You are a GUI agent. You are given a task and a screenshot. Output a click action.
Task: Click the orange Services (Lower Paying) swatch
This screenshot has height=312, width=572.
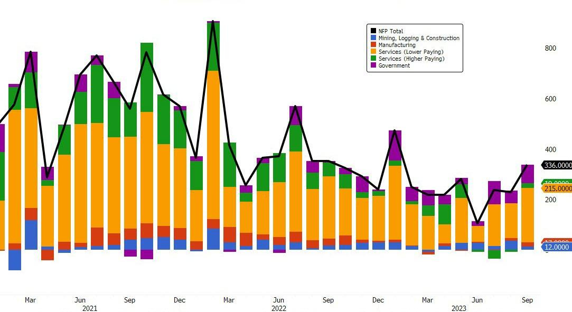coord(373,52)
